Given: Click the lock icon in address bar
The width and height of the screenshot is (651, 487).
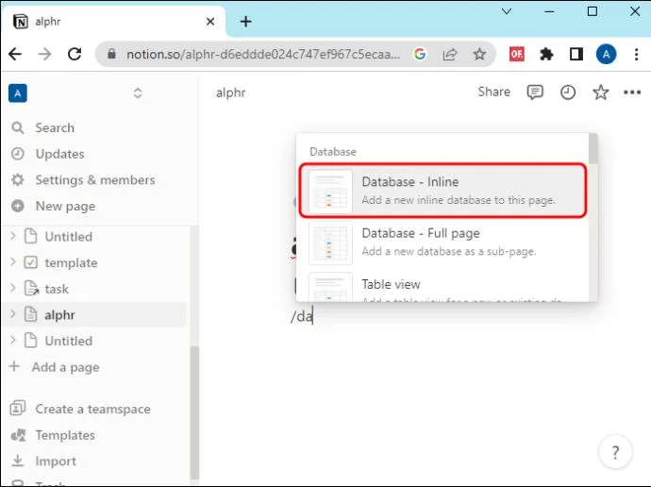Looking at the screenshot, I should [111, 54].
